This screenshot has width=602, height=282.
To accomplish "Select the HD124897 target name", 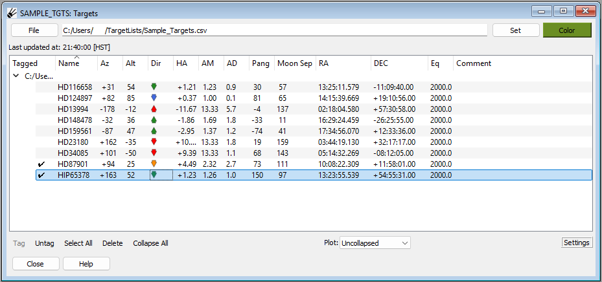I will pos(75,98).
